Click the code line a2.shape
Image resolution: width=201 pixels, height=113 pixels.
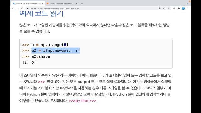click(x=41, y=56)
